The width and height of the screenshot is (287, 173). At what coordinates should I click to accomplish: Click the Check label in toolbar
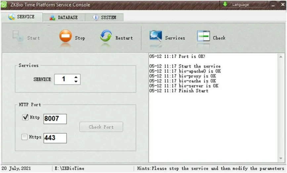click(x=219, y=38)
